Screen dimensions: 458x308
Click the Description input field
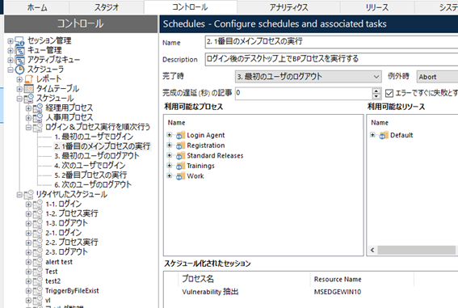click(x=331, y=59)
